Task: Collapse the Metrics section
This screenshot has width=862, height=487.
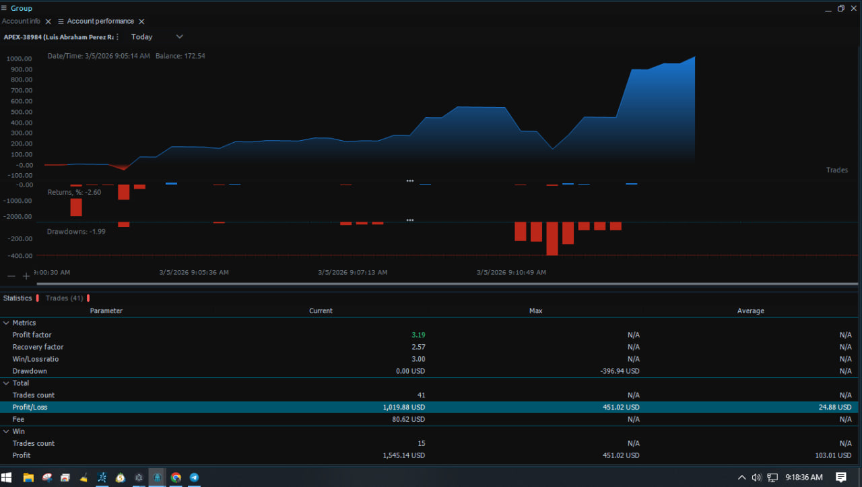Action: pyautogui.click(x=6, y=323)
